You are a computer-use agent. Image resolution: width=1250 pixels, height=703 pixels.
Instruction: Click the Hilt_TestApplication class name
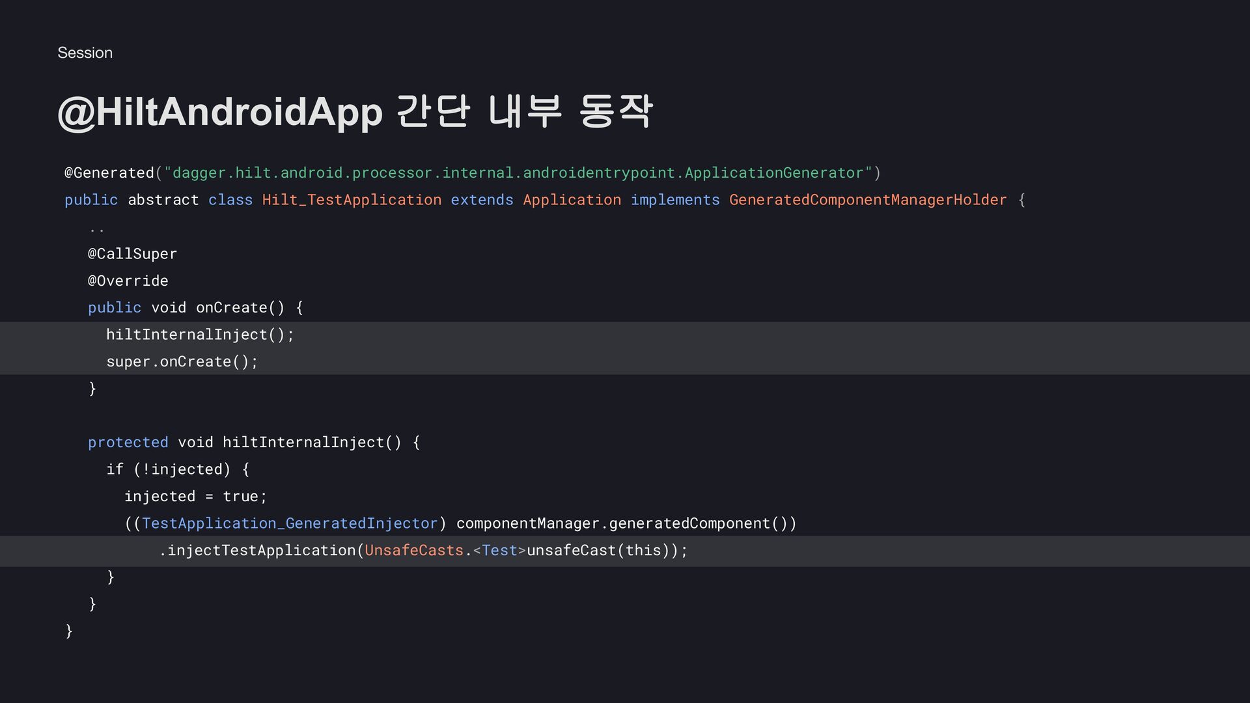(x=352, y=200)
